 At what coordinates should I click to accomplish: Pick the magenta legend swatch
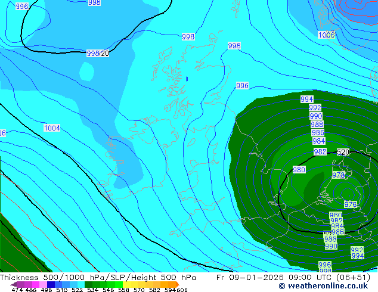pos(36,285)
